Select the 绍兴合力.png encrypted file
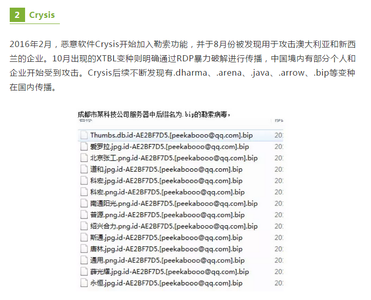Viewport: 371px width, 300px height. coord(174,226)
